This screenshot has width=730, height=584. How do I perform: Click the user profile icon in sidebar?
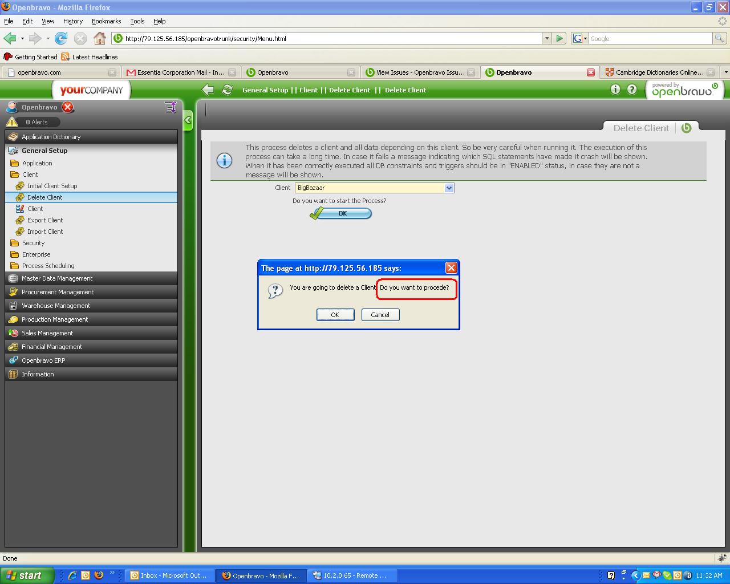pyautogui.click(x=11, y=107)
